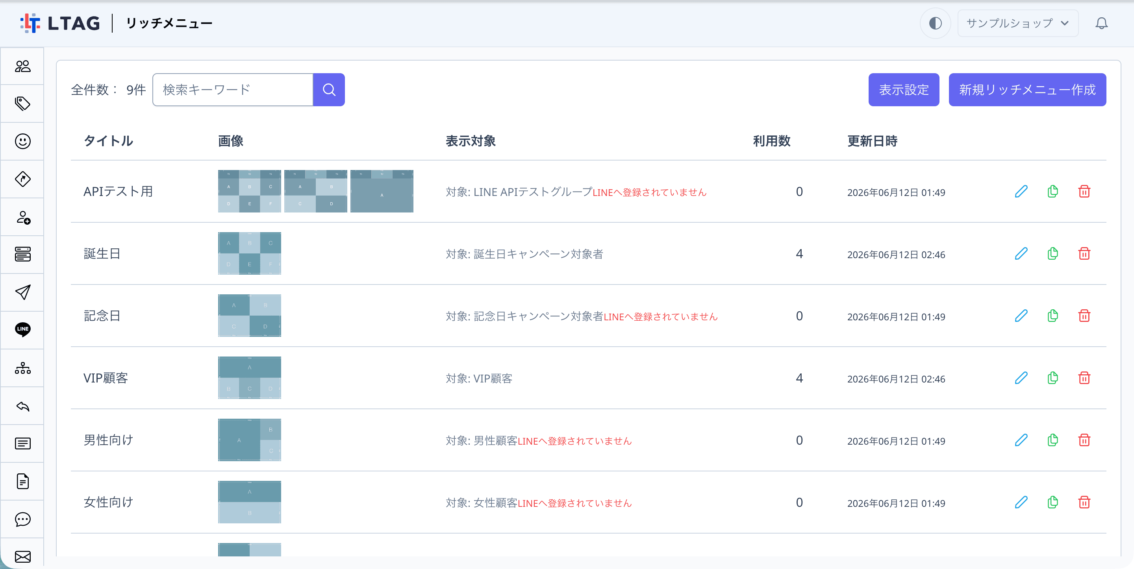Open the reply arrow sidebar icon
1134x569 pixels.
pos(22,406)
